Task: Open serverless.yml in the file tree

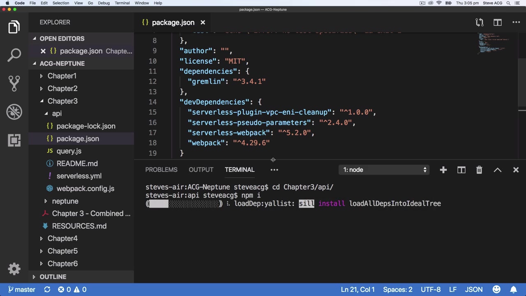Action: click(x=79, y=176)
